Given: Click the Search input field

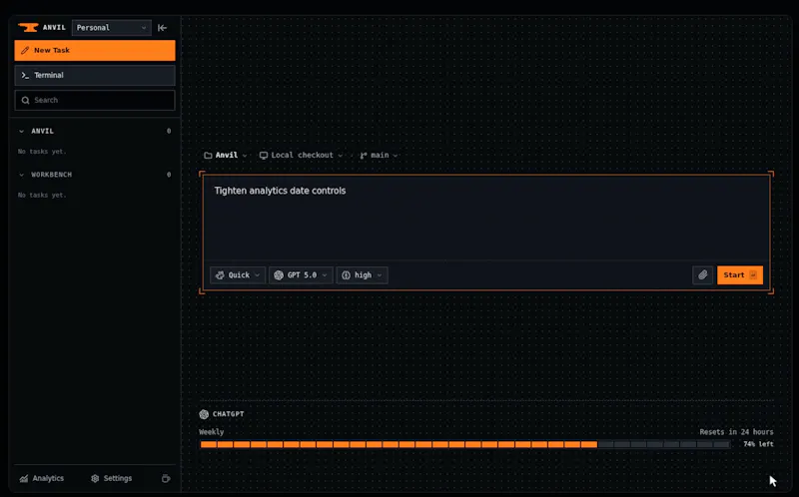Looking at the screenshot, I should pyautogui.click(x=95, y=101).
